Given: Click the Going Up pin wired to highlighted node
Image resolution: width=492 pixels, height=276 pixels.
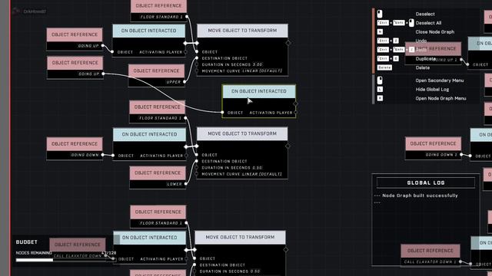Looking at the screenshot, I should coord(103,74).
